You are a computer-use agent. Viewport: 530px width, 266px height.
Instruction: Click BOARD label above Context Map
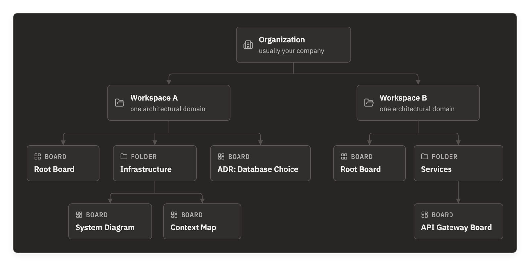(x=192, y=215)
